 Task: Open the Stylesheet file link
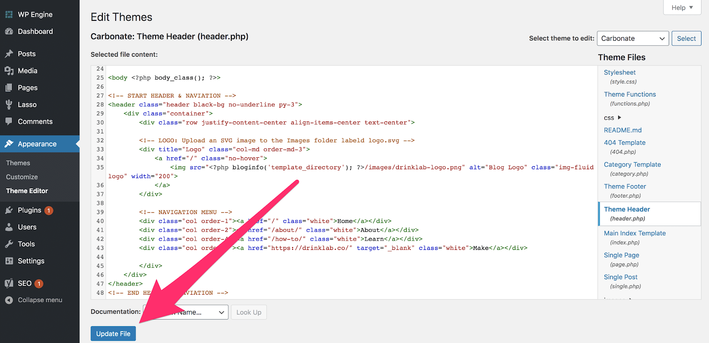(x=619, y=72)
